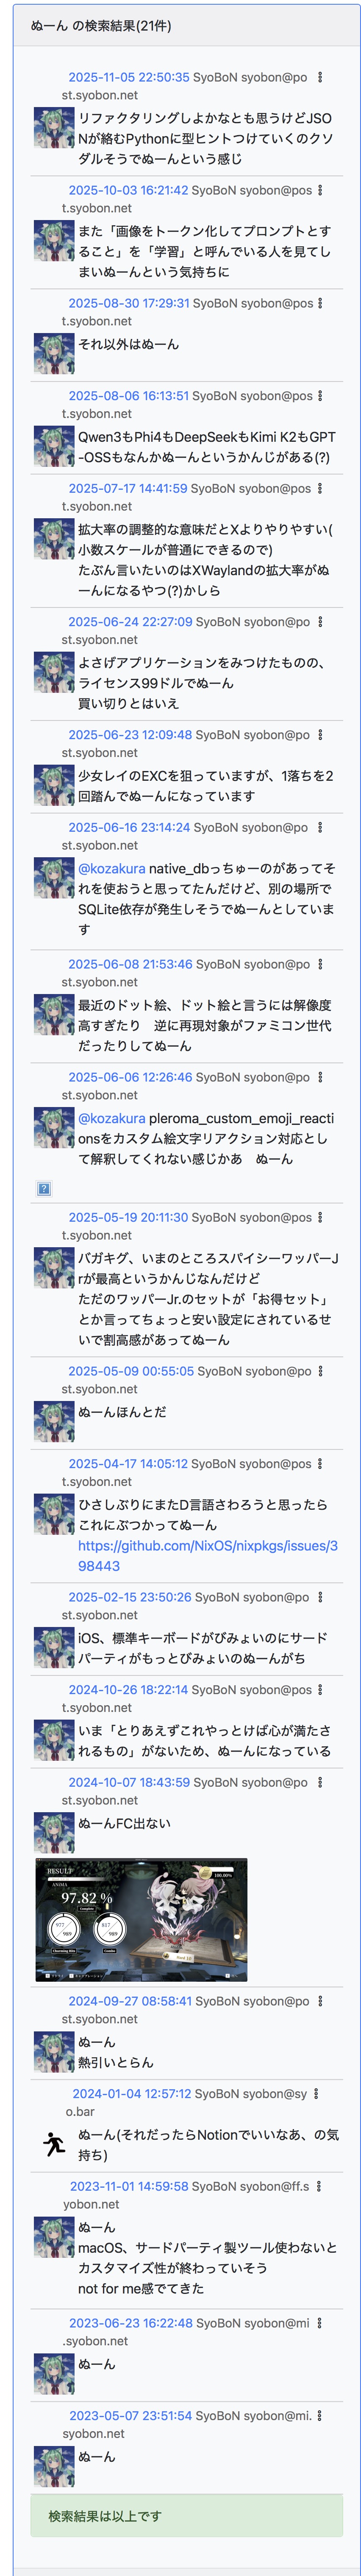Open the 2025-05-19 20:11:30 timestamp link
Image resolution: width=361 pixels, height=2576 pixels.
click(x=128, y=1217)
